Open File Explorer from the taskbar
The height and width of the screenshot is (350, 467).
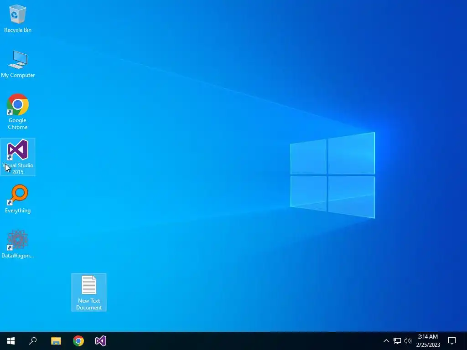coord(56,341)
